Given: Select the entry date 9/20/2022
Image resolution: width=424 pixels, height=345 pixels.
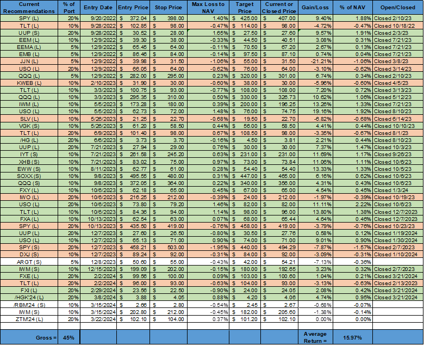Looking at the screenshot, I should (98, 19).
